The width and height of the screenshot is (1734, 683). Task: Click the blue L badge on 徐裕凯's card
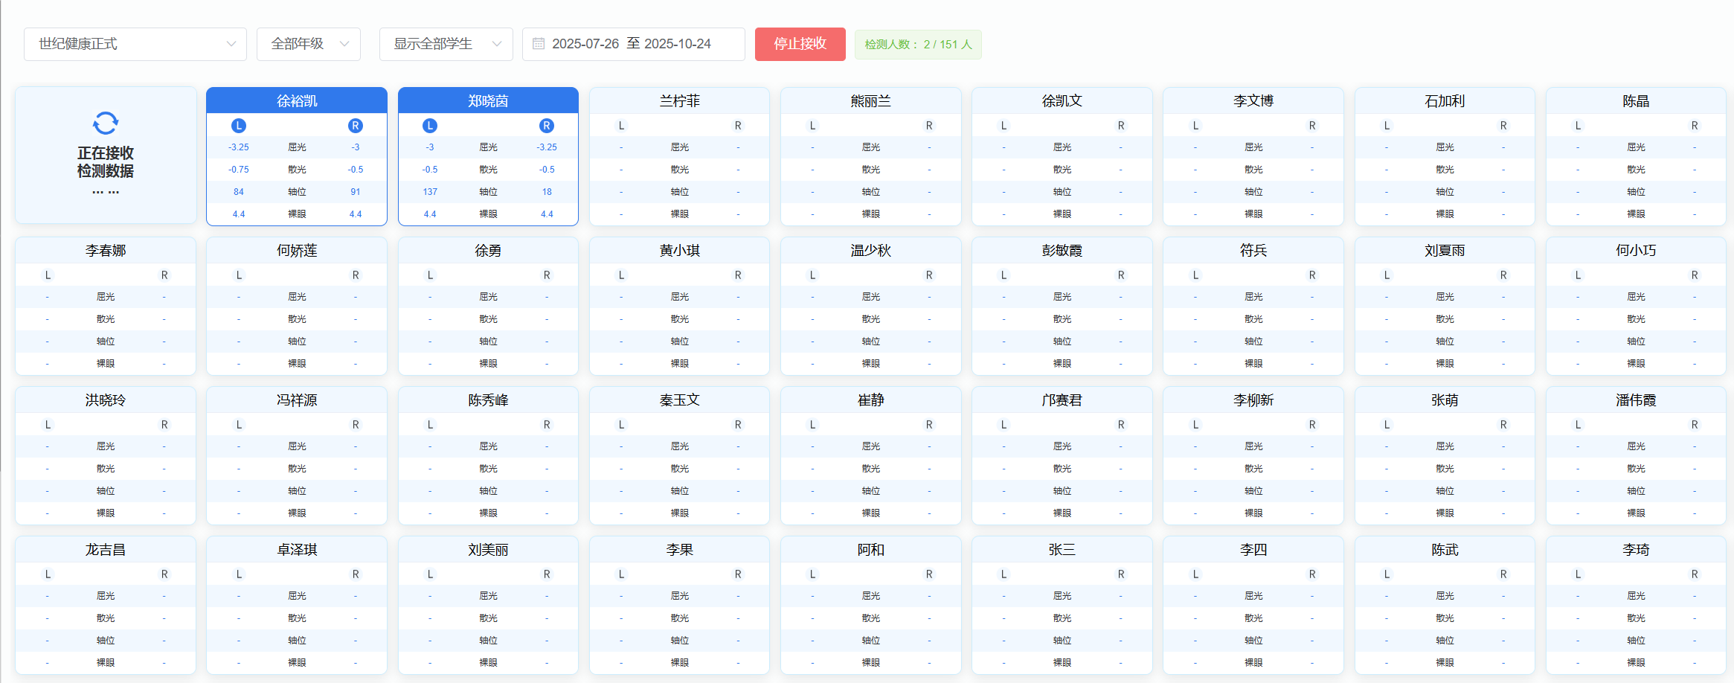coord(239,126)
